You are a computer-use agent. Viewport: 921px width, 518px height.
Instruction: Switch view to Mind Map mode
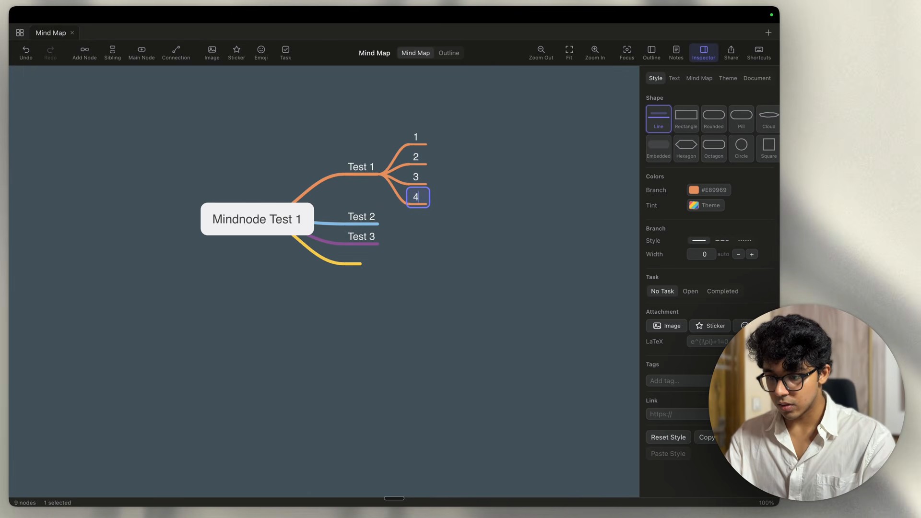pyautogui.click(x=415, y=53)
